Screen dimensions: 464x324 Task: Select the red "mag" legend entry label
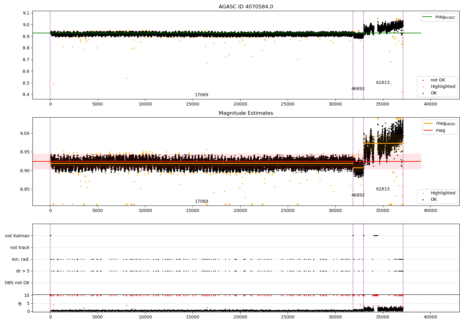pos(440,131)
